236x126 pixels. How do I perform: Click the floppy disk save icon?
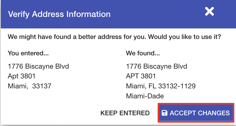click(x=164, y=113)
